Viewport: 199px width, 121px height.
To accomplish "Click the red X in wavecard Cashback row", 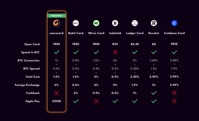I will (x=57, y=93).
